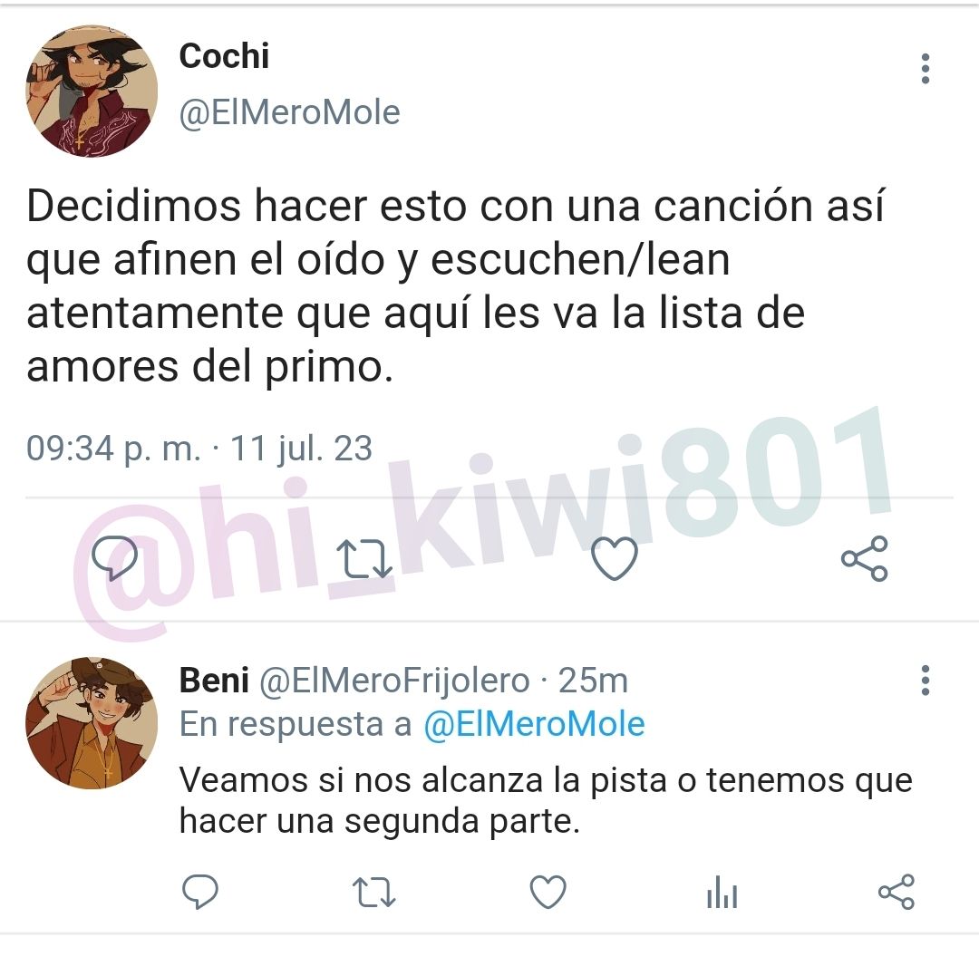
Task: Tap the @ElMeroMole handle under Cochi
Action: [x=290, y=113]
